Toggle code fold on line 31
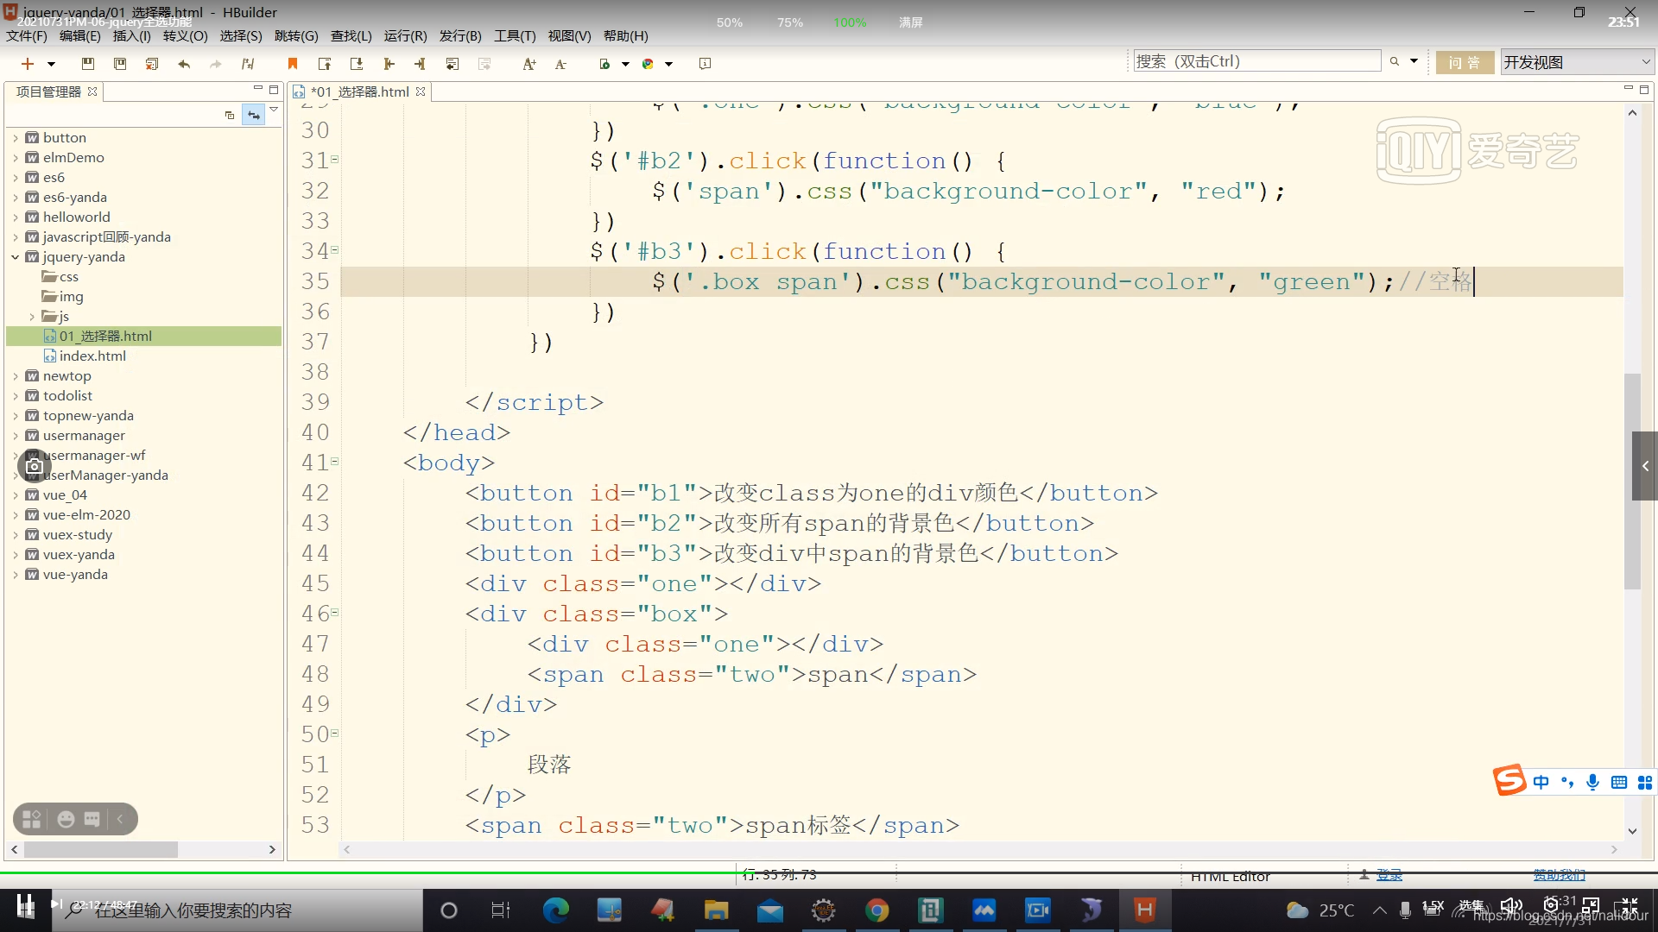 coord(335,160)
